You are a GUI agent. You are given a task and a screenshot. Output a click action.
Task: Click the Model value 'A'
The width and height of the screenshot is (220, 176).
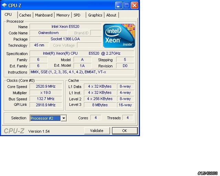[x=82, y=59]
